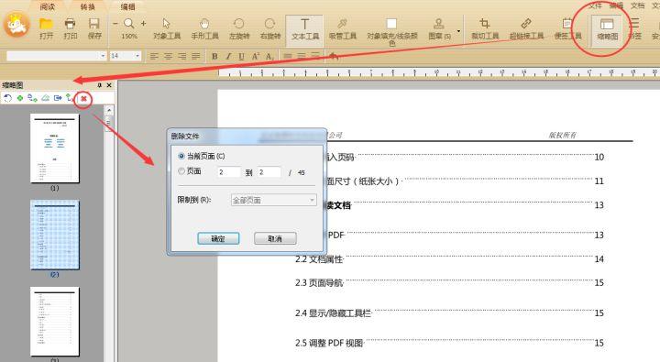Align text right
The image size is (660, 362).
181,56
